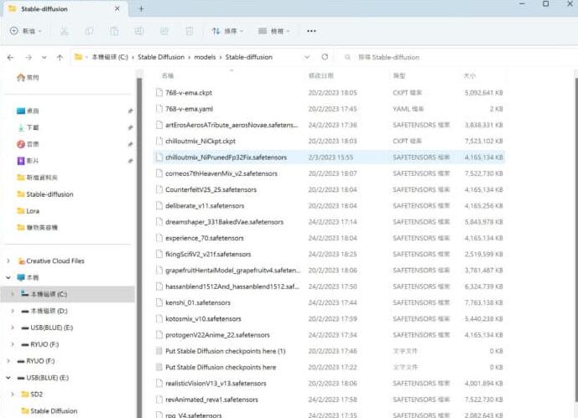Expand local disk (D:) tree node
The height and width of the screenshot is (418, 578).
click(13, 311)
